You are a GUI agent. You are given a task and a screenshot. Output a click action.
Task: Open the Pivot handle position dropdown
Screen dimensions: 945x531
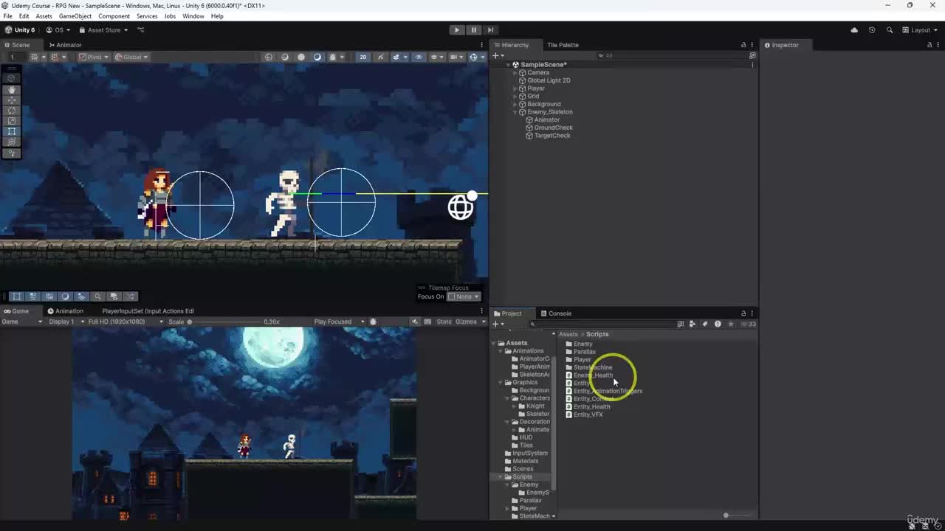pyautogui.click(x=93, y=57)
